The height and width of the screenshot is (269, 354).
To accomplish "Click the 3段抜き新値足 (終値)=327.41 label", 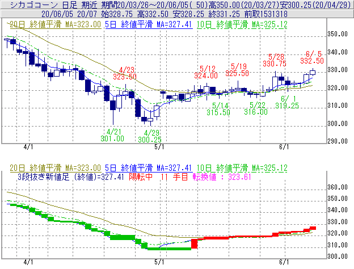I will click(71, 176).
